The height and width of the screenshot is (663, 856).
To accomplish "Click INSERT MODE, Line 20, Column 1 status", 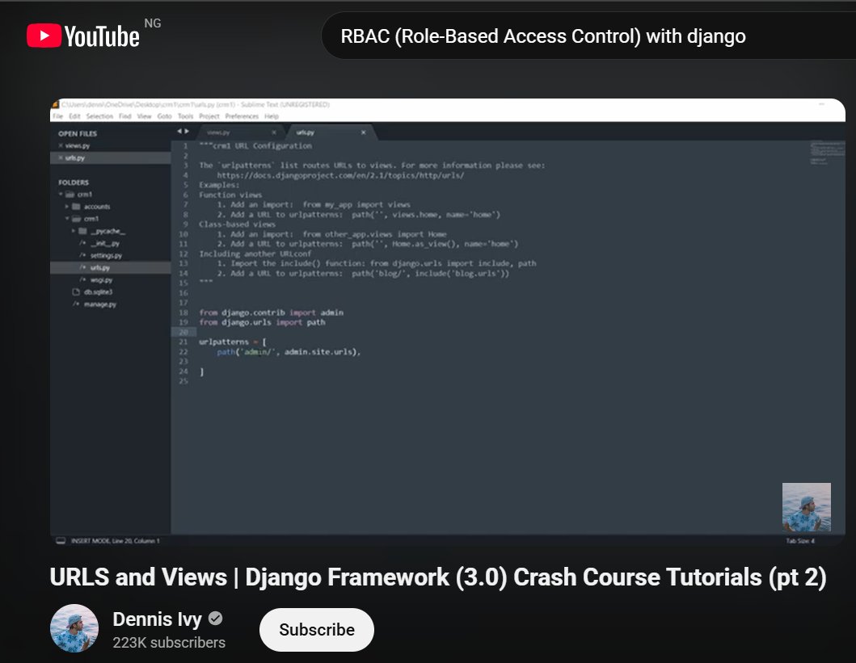I will click(x=116, y=541).
